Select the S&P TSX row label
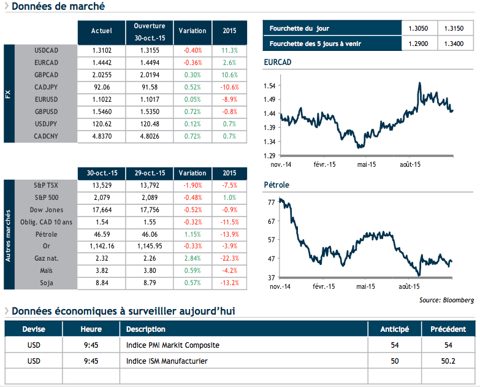Image resolution: width=480 pixels, height=387 pixels. click(46, 184)
